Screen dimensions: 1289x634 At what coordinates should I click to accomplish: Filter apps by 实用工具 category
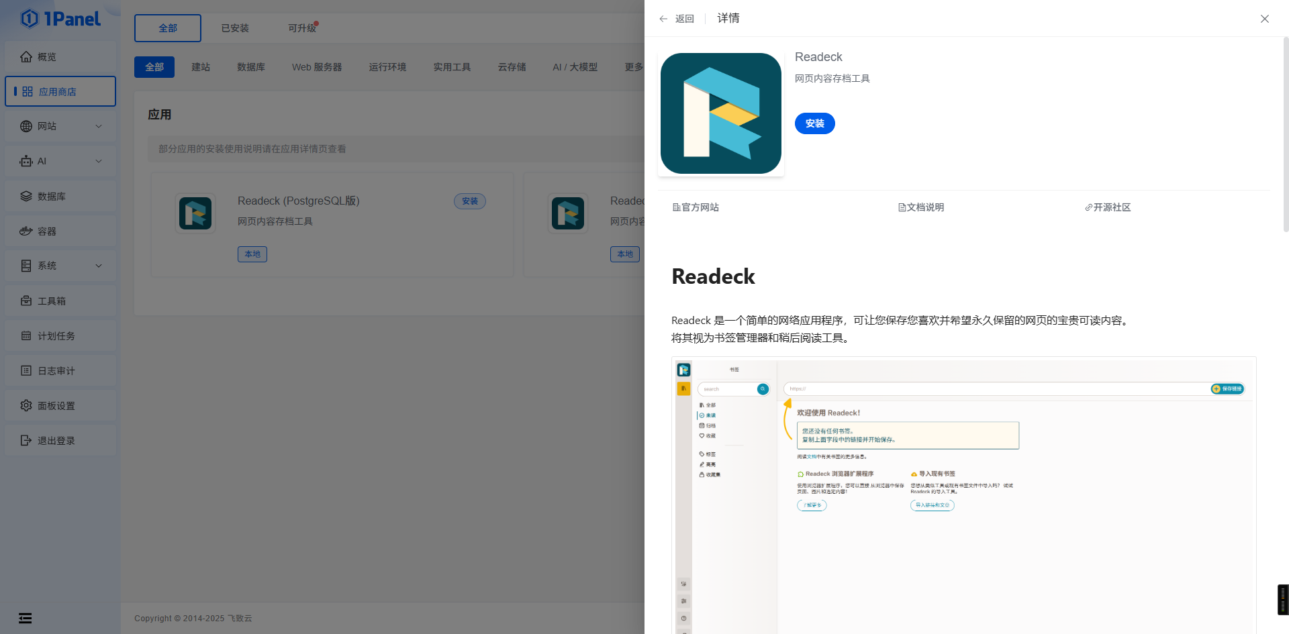click(452, 67)
